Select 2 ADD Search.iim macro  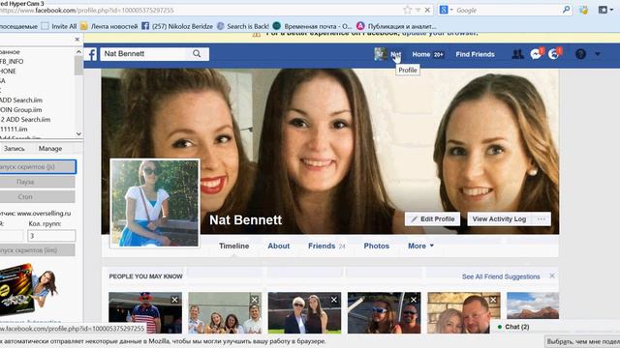pos(25,119)
